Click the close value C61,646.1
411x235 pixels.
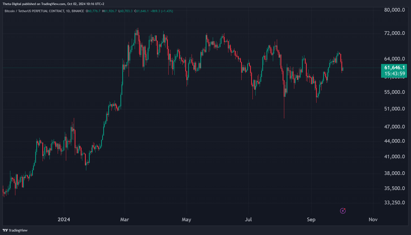coord(142,11)
